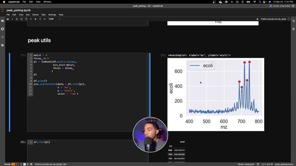Click the kernel status circle indicator

click(289, 19)
